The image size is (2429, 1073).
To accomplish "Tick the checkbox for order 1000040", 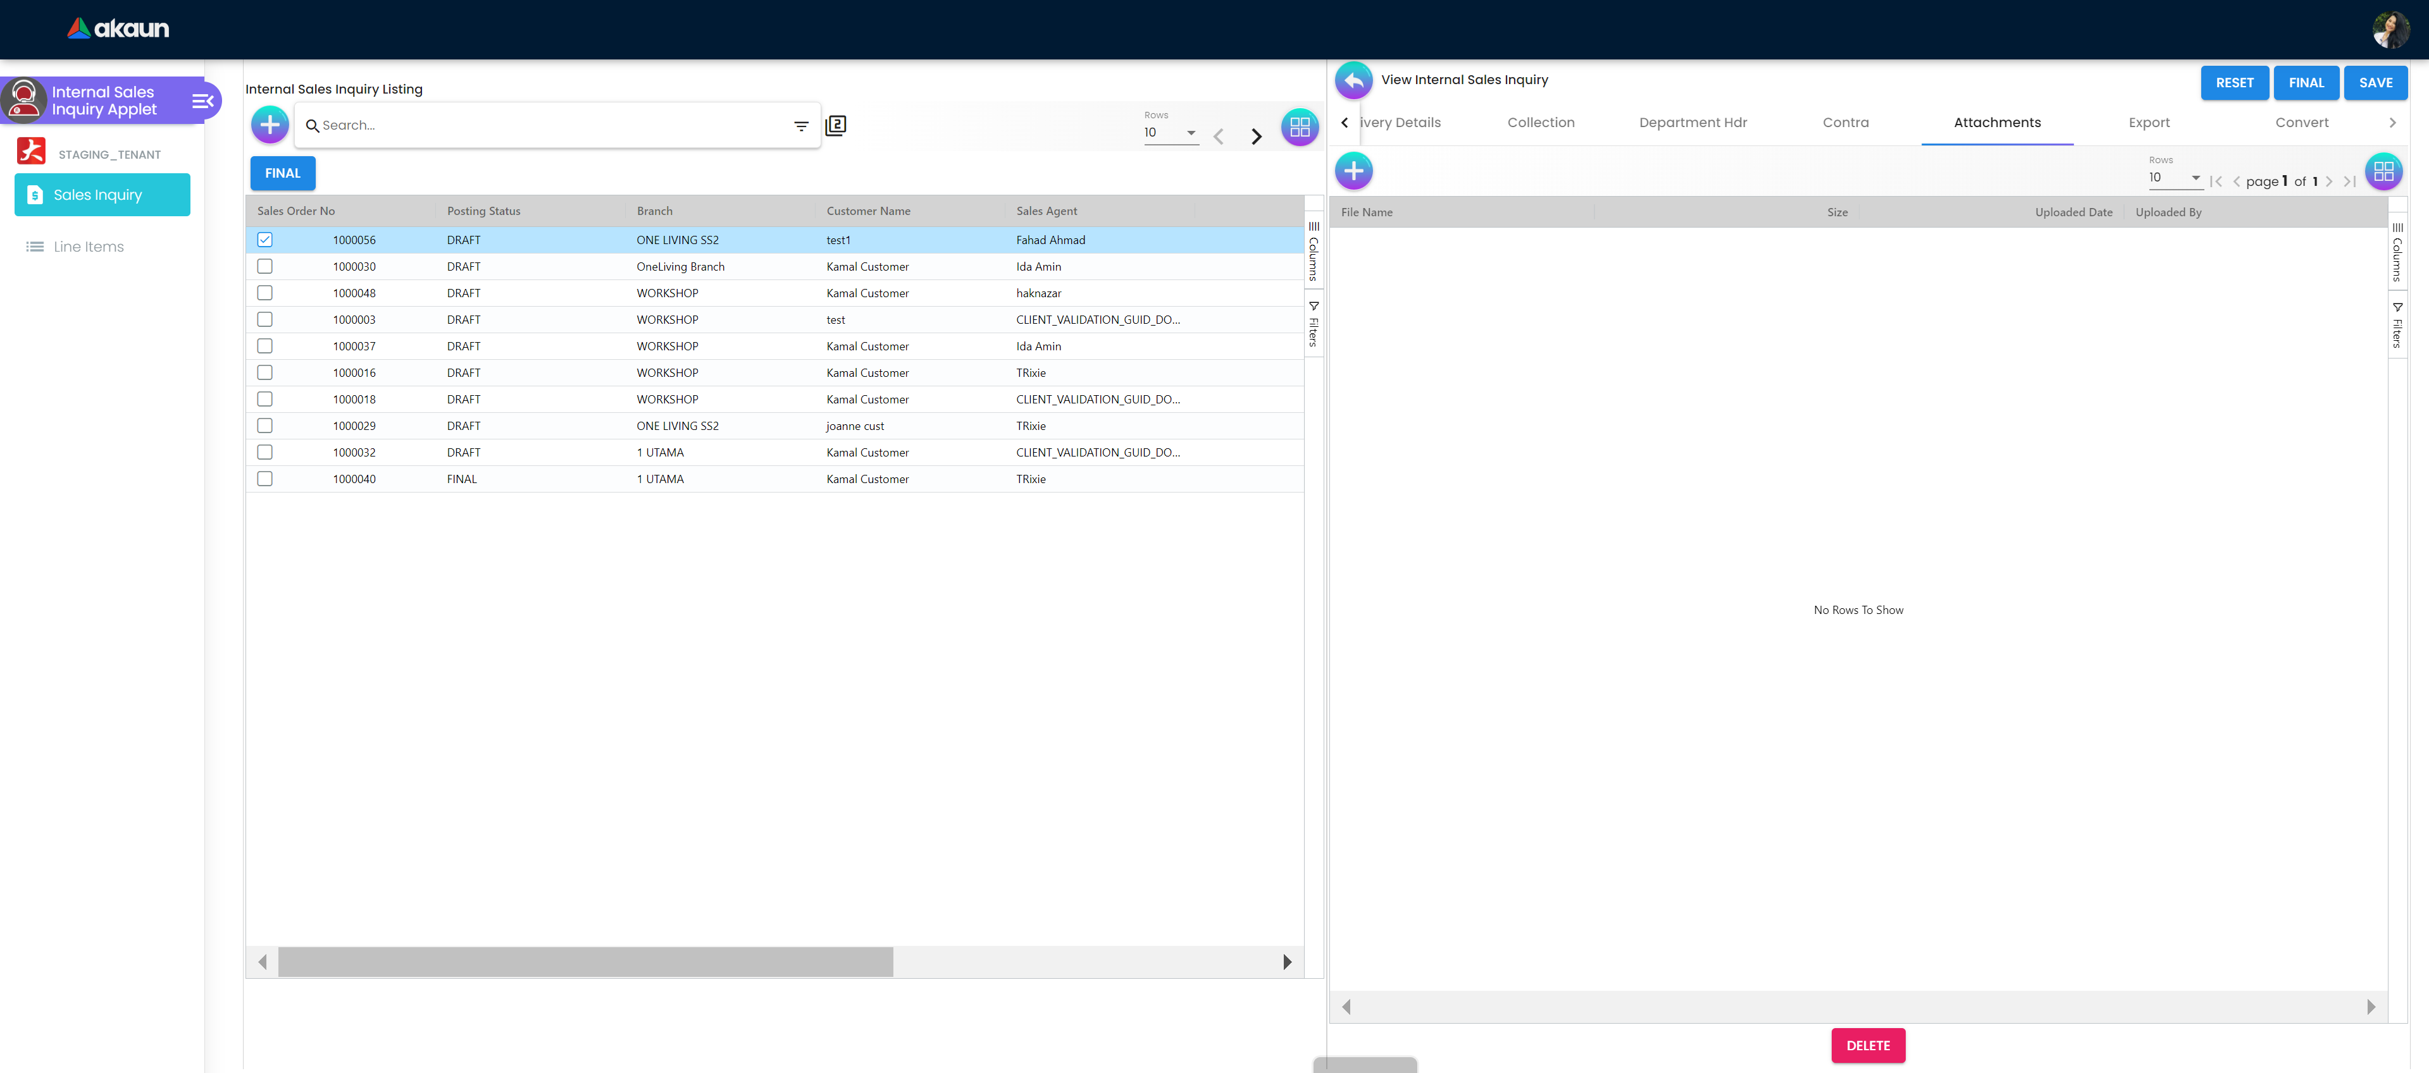I will tap(265, 479).
